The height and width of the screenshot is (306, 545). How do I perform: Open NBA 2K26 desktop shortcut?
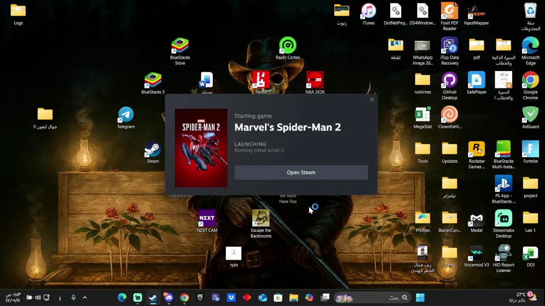pyautogui.click(x=315, y=83)
